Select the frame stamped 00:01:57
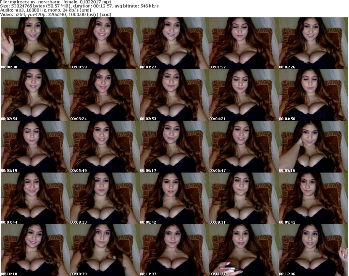This screenshot has height=276, width=349. (x=244, y=43)
